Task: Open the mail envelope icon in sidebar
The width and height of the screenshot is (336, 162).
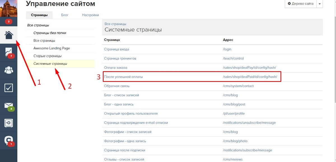Action: coord(9,106)
